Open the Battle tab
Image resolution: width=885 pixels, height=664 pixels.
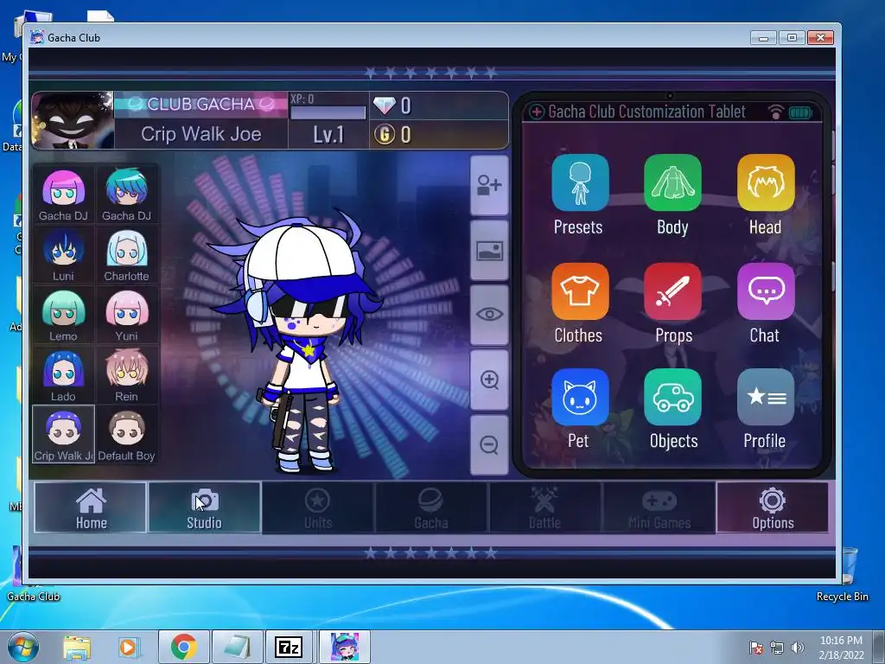[544, 507]
